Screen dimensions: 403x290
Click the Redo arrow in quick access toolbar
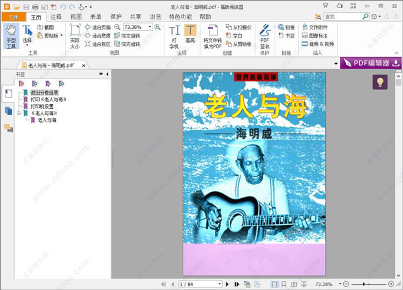[x=73, y=7]
